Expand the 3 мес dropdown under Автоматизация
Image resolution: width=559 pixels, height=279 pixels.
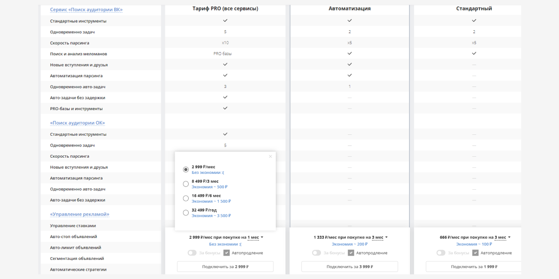[380, 237]
